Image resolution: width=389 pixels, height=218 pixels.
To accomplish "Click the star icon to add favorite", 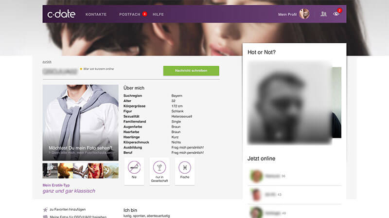I will (45, 210).
